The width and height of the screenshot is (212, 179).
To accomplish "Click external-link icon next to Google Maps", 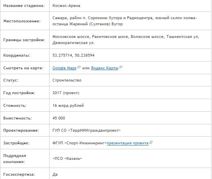I will pyautogui.click(x=79, y=67).
